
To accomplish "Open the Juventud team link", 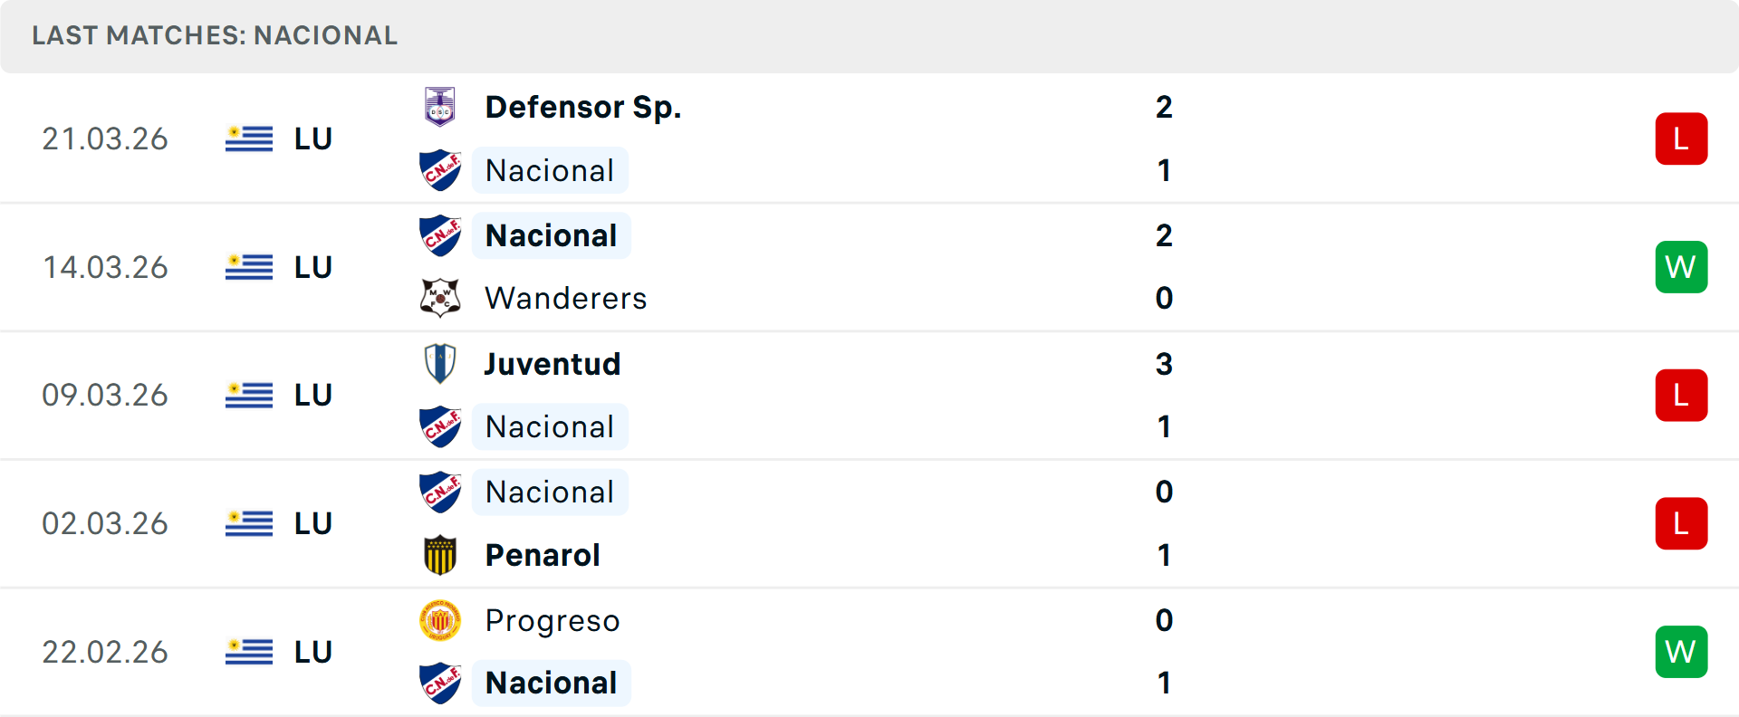I will (552, 364).
